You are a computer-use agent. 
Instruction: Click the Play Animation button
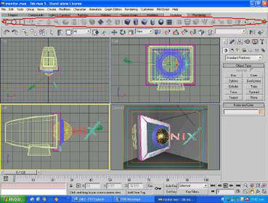point(226,186)
